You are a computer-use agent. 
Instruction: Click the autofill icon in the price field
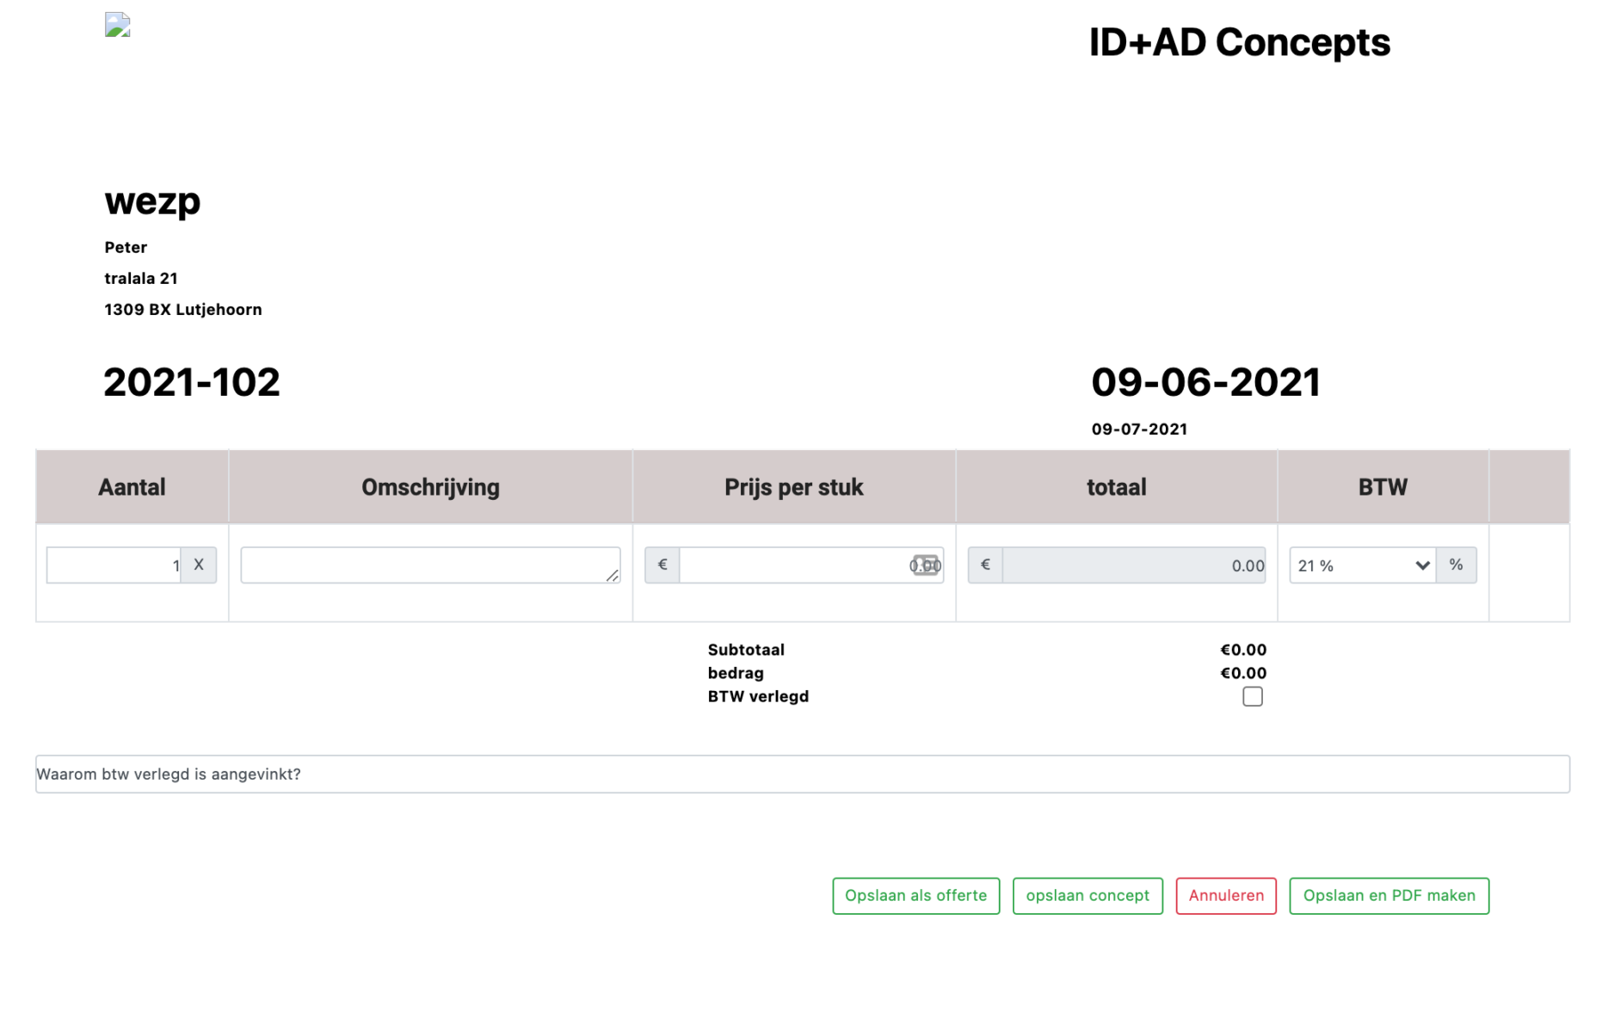(x=926, y=565)
